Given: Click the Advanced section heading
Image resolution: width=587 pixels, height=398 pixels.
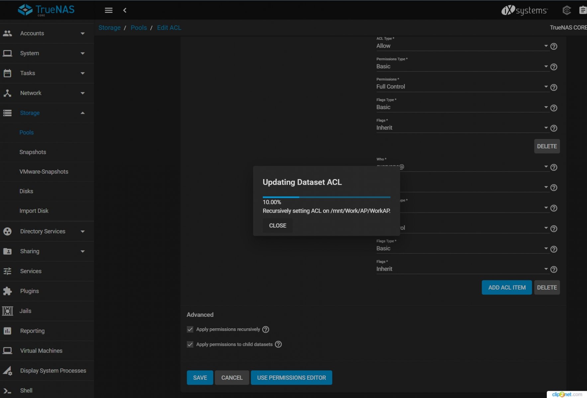Looking at the screenshot, I should (200, 315).
